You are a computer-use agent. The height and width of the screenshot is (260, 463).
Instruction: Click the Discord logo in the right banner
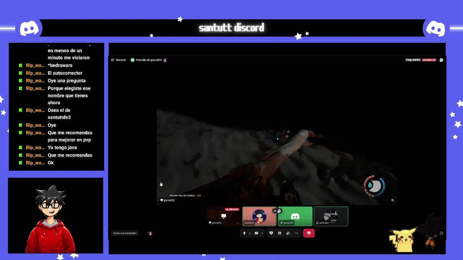click(436, 28)
